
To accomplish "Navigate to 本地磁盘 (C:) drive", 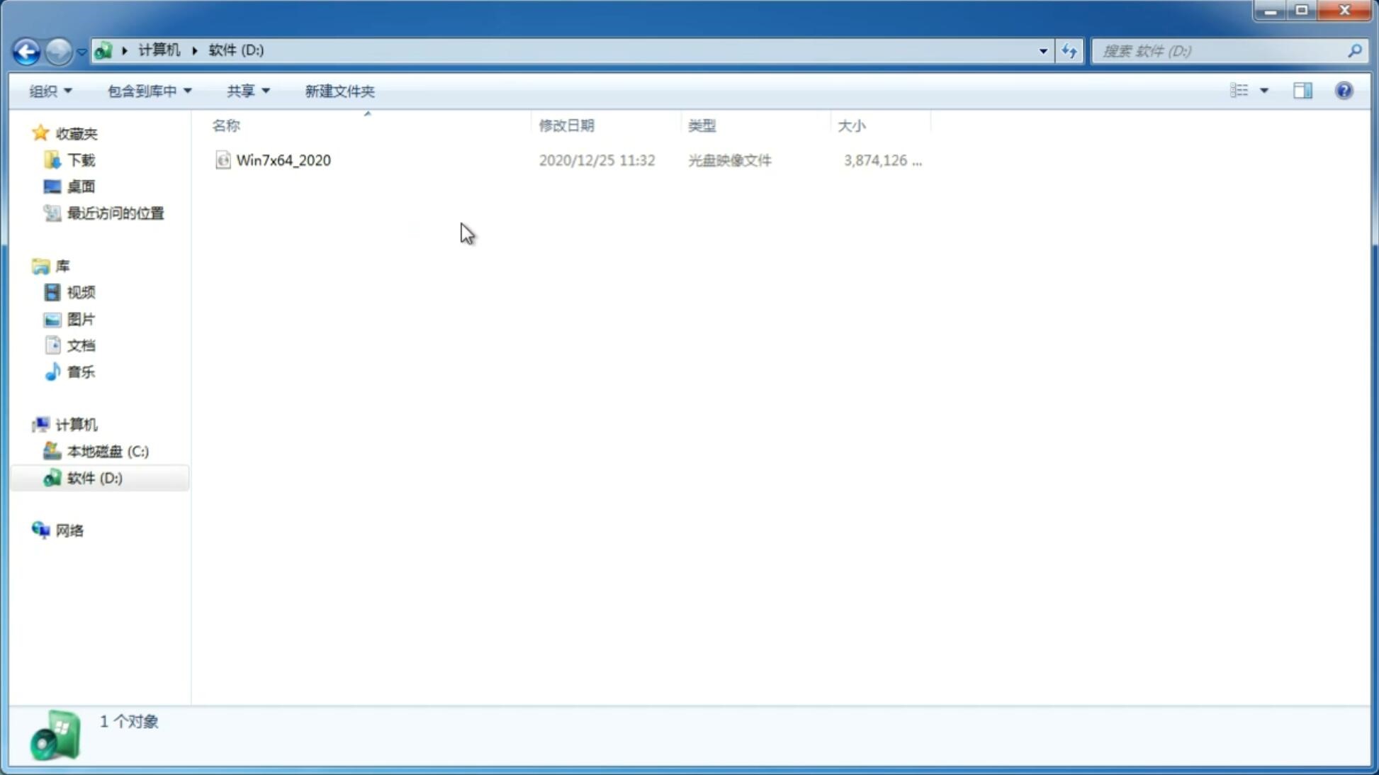I will (107, 451).
